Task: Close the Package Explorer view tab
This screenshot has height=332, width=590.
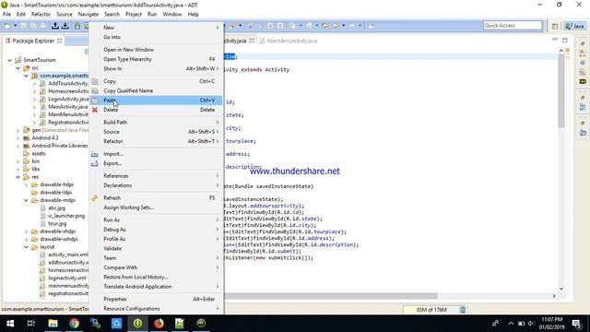Action: coord(59,41)
